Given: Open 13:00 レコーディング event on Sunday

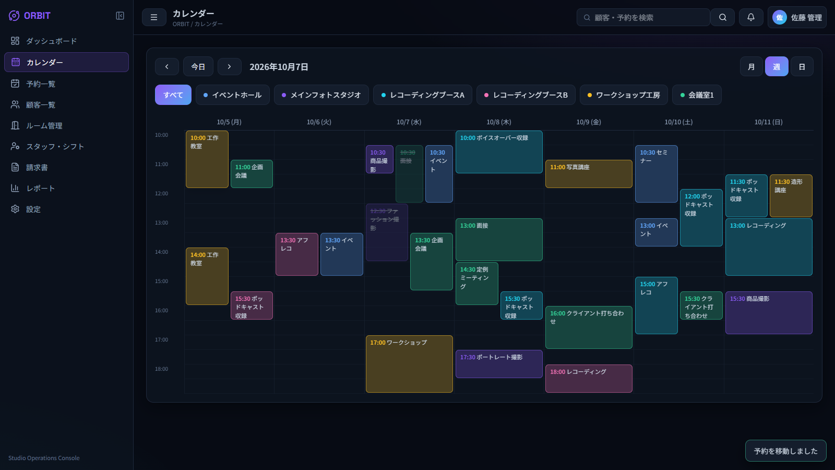Looking at the screenshot, I should click(769, 247).
